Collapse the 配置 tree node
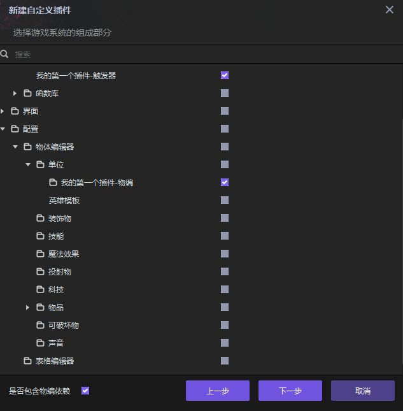Image resolution: width=403 pixels, height=411 pixels. point(3,129)
